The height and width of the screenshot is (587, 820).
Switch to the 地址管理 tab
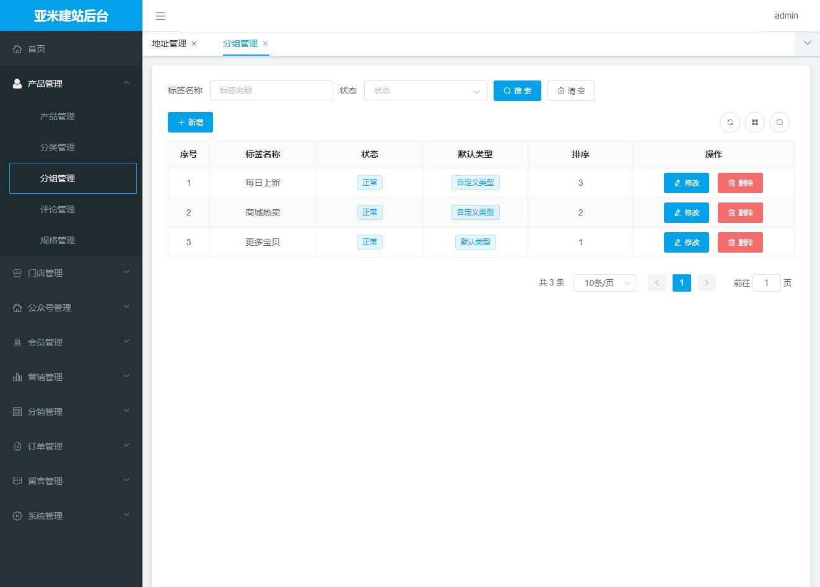pos(169,43)
